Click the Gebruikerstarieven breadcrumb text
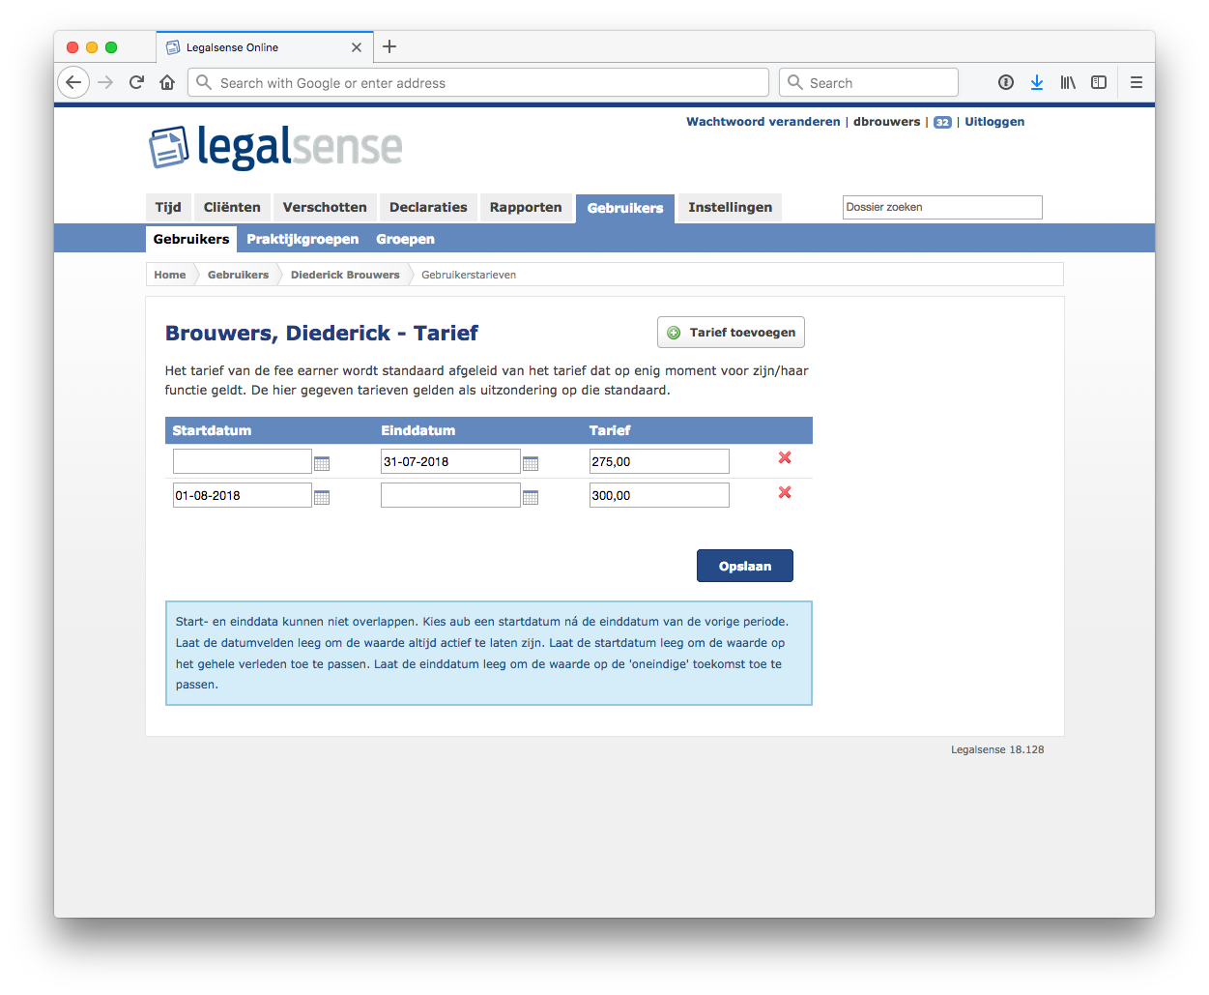 (469, 275)
